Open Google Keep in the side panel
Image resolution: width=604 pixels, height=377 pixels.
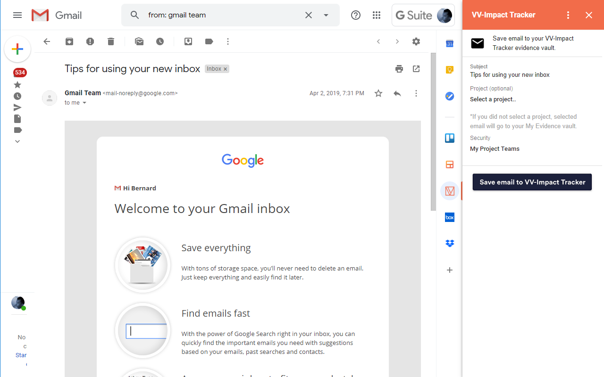click(x=450, y=70)
